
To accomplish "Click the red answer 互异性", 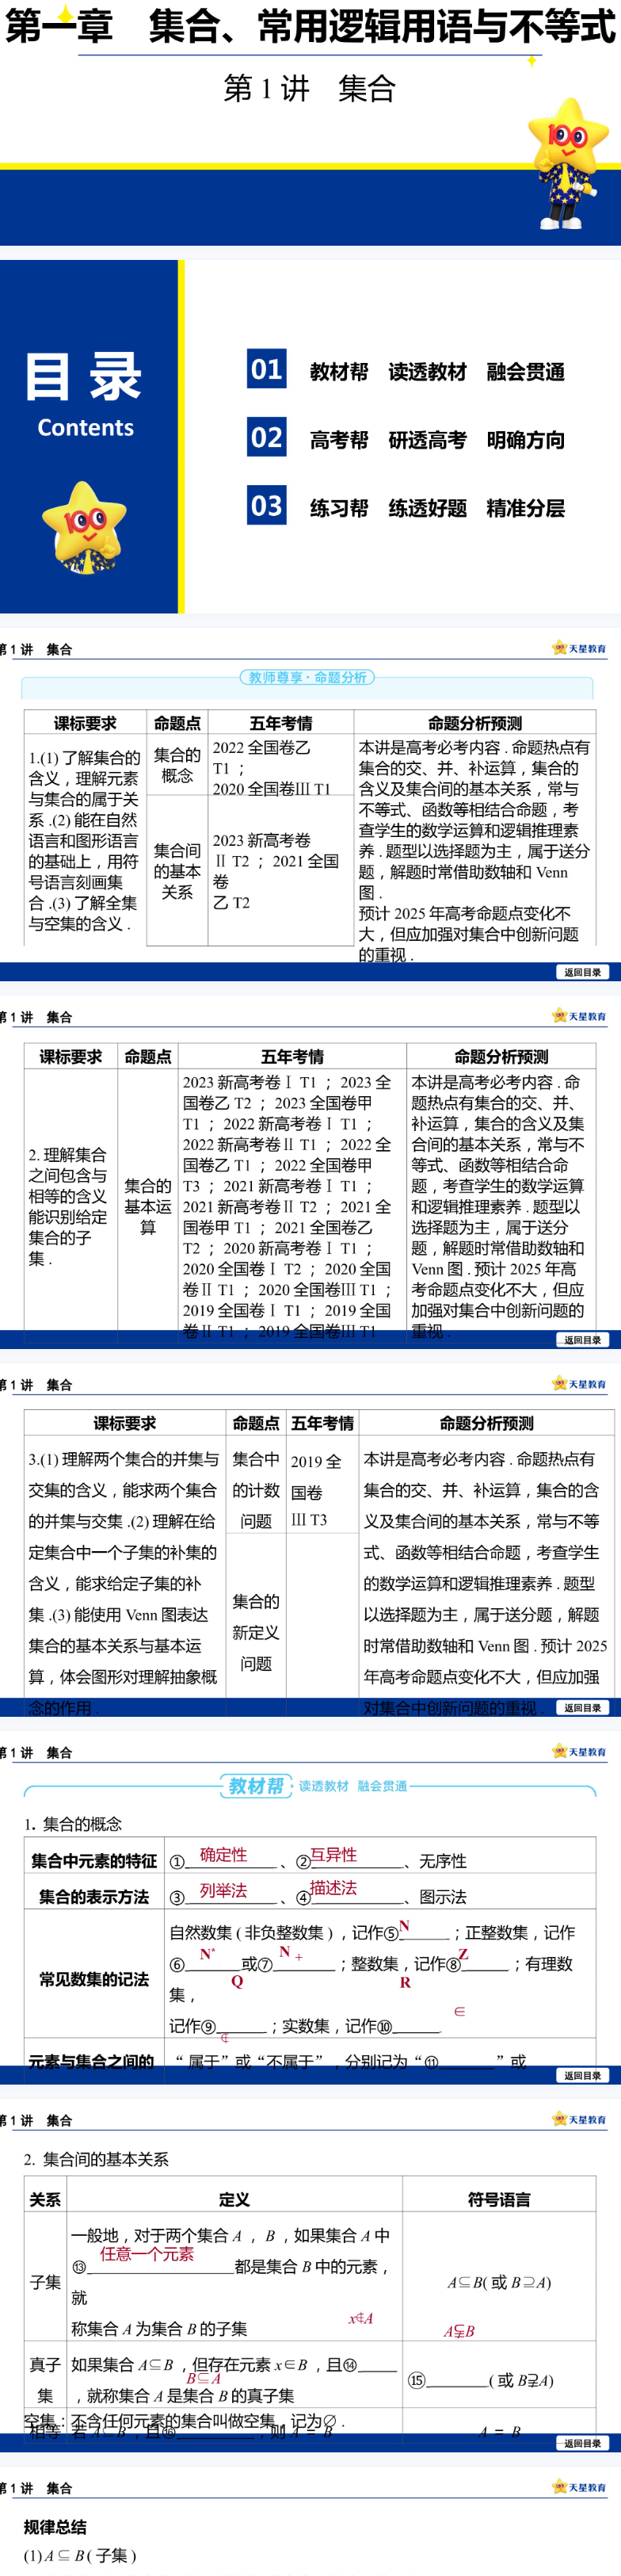I will pyautogui.click(x=333, y=1855).
